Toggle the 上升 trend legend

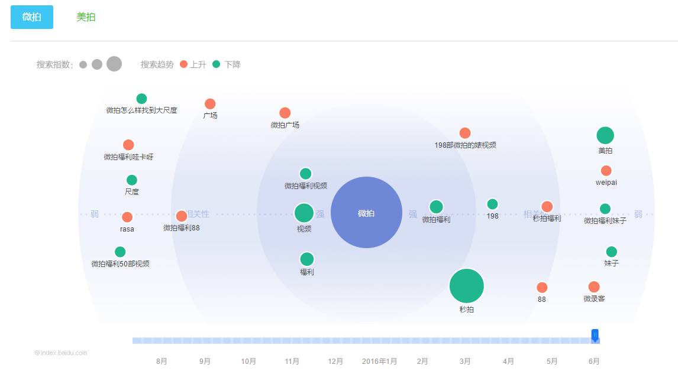coord(193,64)
